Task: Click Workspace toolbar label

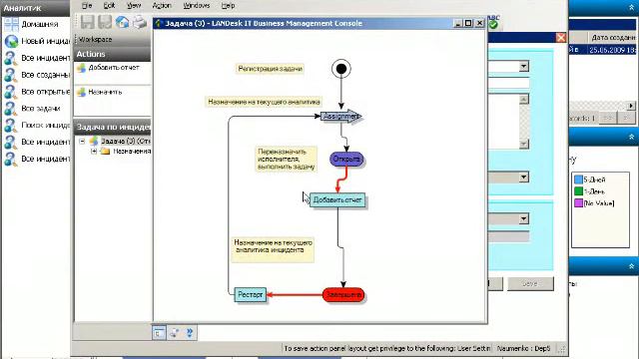Action: (95, 40)
